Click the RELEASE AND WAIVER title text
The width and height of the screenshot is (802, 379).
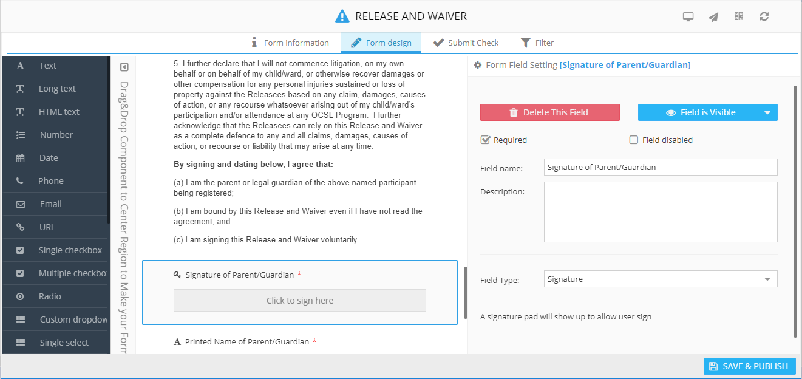[411, 16]
